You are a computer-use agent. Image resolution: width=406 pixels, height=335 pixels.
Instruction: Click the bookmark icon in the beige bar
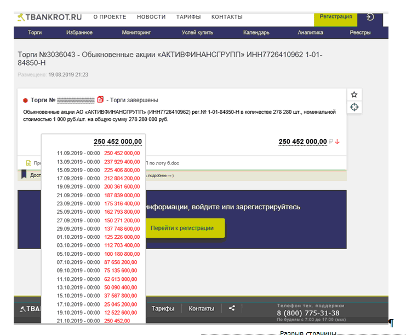click(24, 174)
